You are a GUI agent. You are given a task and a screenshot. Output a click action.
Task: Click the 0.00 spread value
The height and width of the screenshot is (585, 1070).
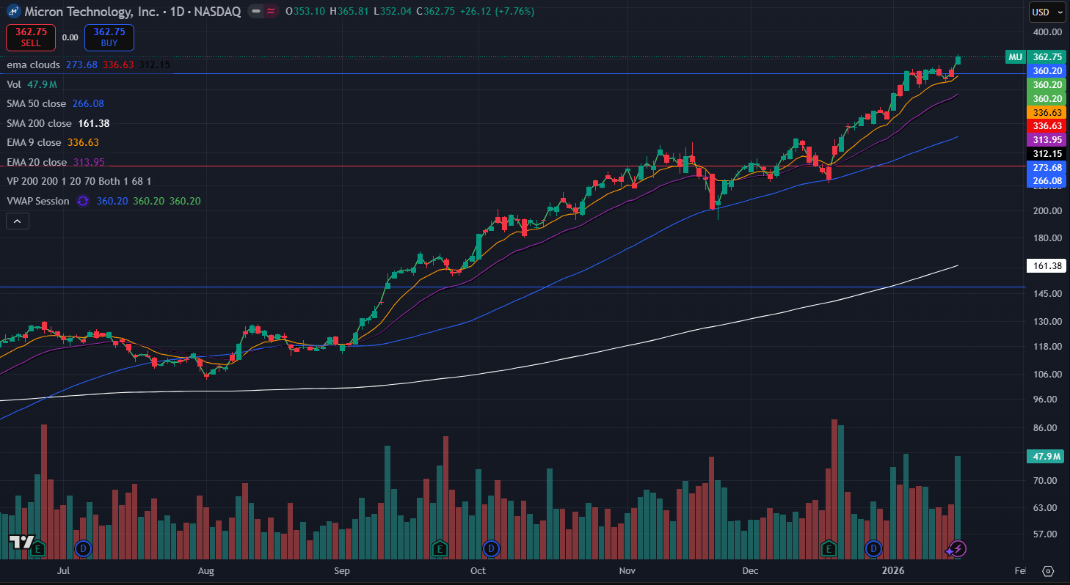[70, 37]
